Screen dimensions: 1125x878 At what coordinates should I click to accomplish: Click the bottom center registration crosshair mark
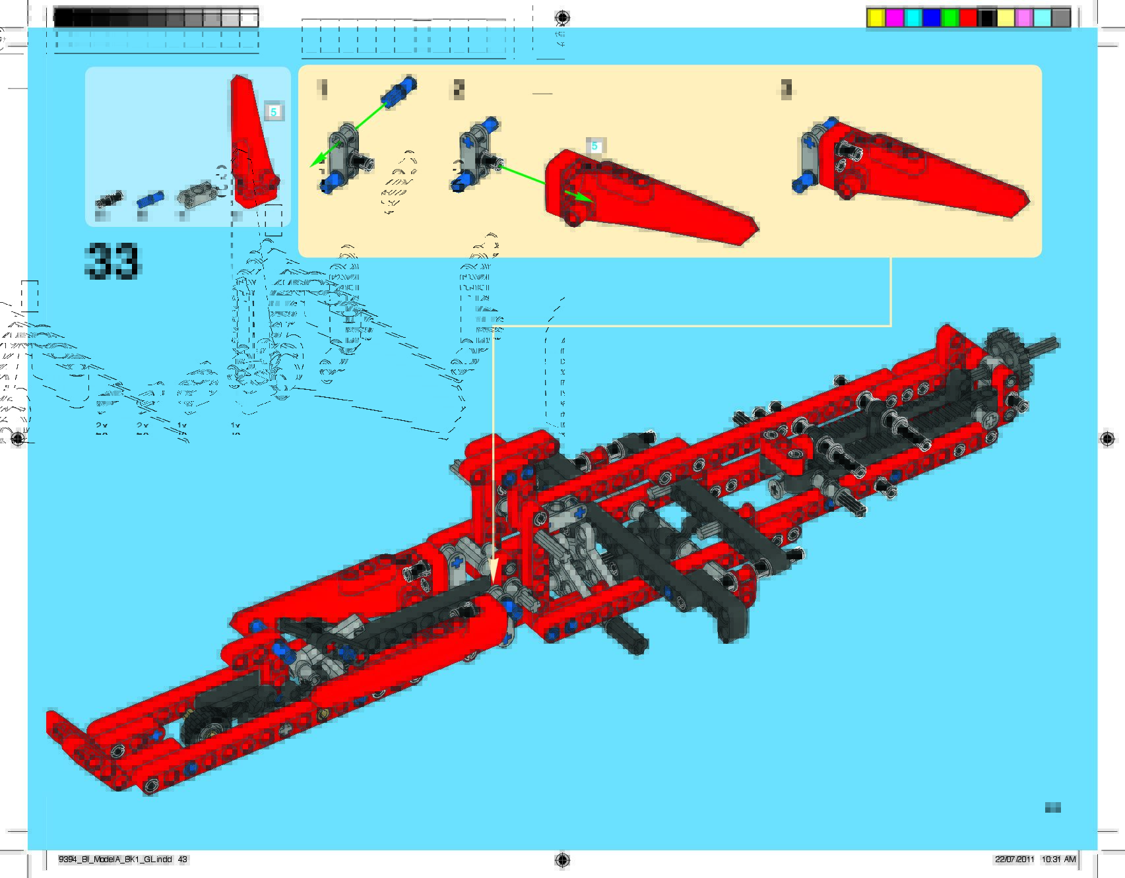coord(562,859)
